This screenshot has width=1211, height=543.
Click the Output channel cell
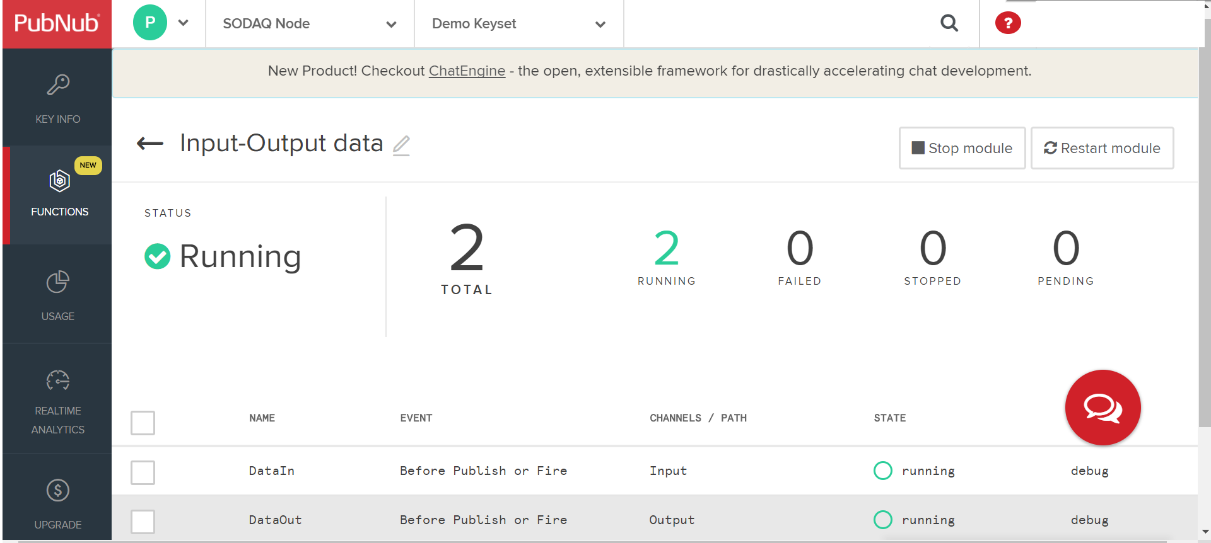point(672,520)
